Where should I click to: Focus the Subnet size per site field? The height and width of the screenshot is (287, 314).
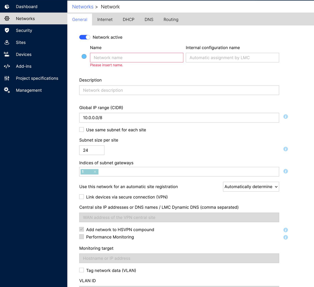pos(92,150)
